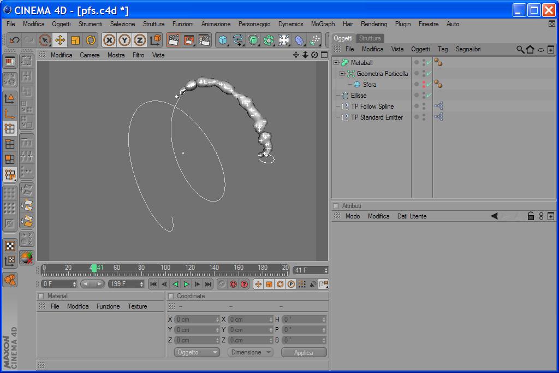Toggle world coordinate system icon
This screenshot has width=559, height=373.
156,40
